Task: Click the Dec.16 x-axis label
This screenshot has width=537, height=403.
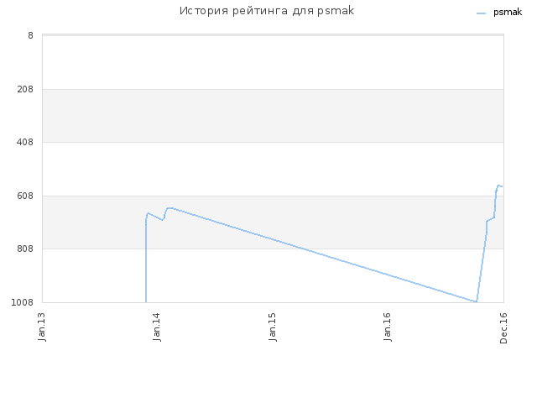Action: click(x=503, y=327)
